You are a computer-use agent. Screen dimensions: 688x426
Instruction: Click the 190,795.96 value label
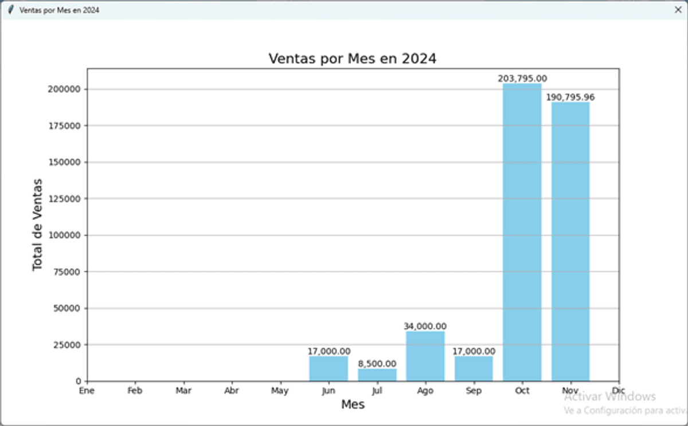[x=570, y=97]
